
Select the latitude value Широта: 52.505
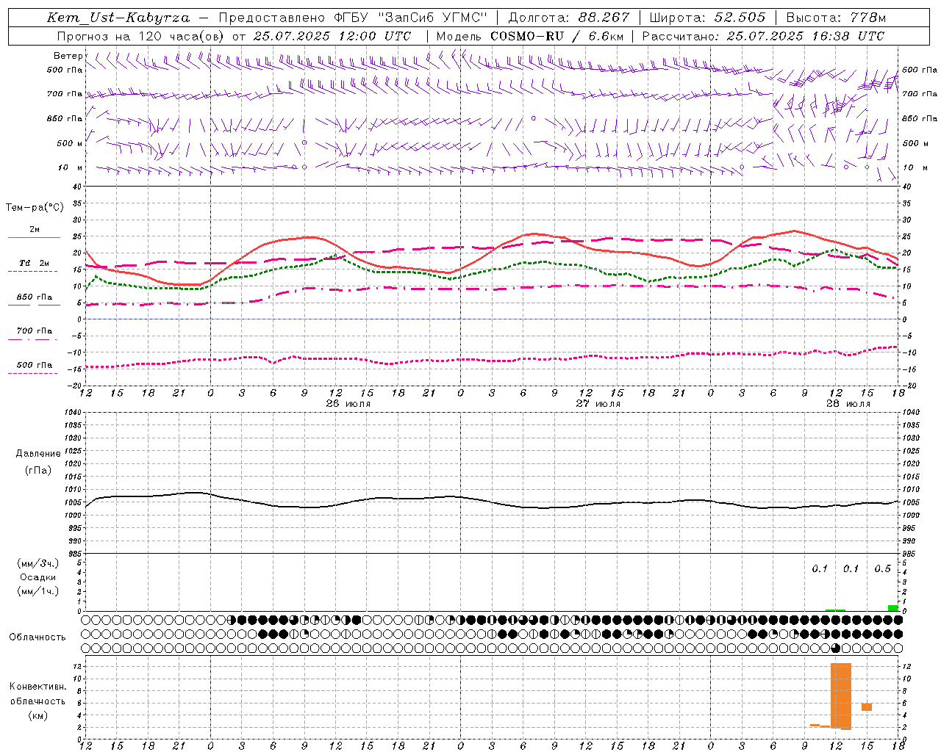(707, 18)
